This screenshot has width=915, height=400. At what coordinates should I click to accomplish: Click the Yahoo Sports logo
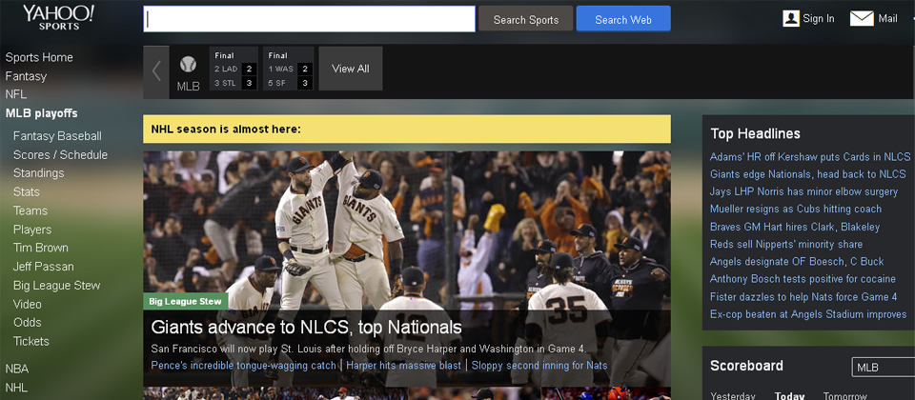click(x=58, y=17)
